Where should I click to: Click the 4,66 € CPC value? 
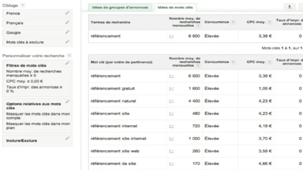click(x=265, y=164)
